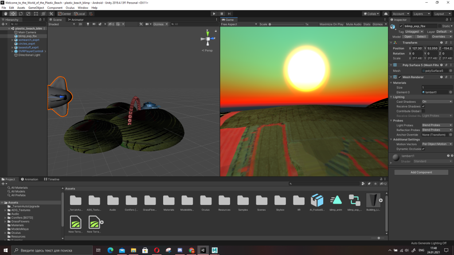Click the Play button to enter play mode

coord(214,14)
